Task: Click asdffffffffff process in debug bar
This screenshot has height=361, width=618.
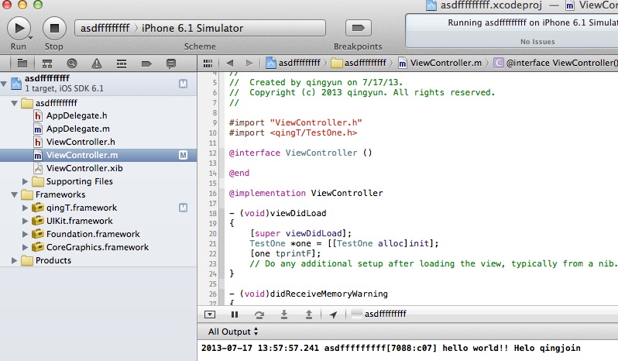Action: [379, 314]
